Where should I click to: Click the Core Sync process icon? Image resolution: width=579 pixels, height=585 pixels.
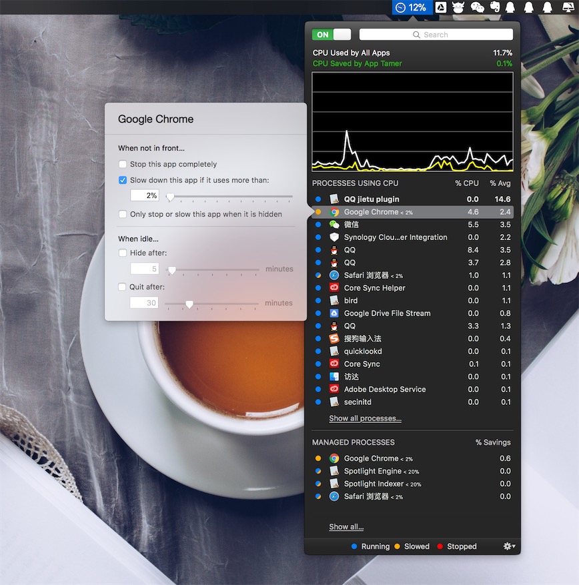pyautogui.click(x=334, y=364)
